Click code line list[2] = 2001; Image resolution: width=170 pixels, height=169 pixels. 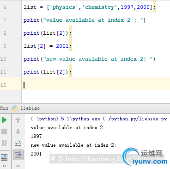tap(48, 46)
